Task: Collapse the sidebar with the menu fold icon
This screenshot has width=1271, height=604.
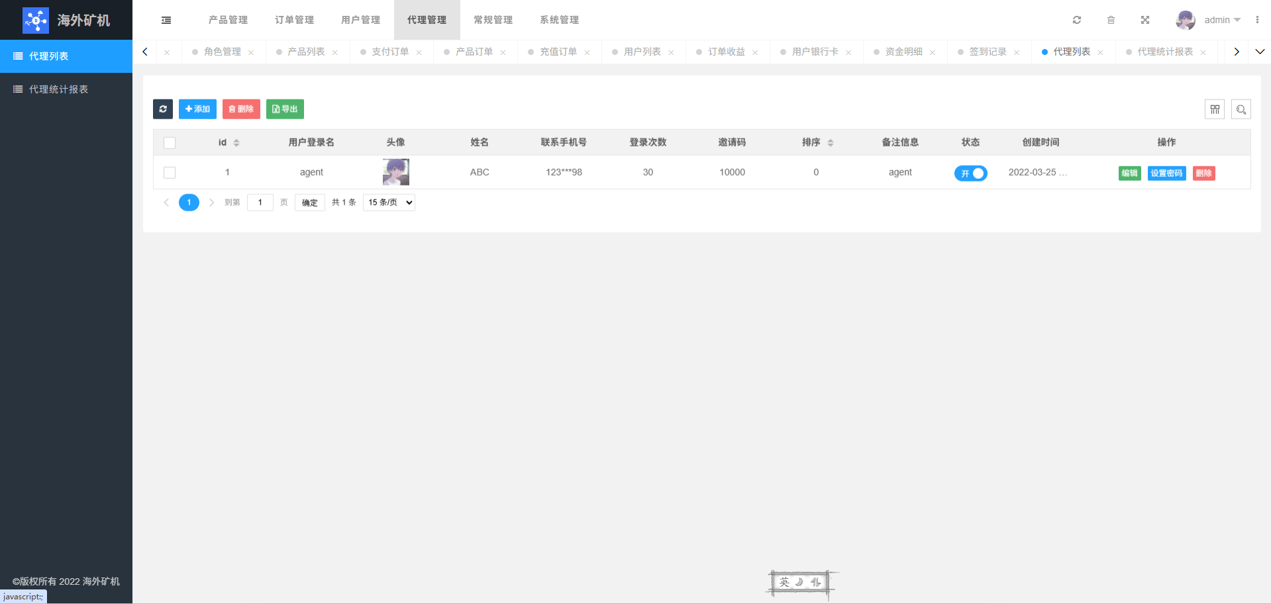Action: tap(166, 20)
